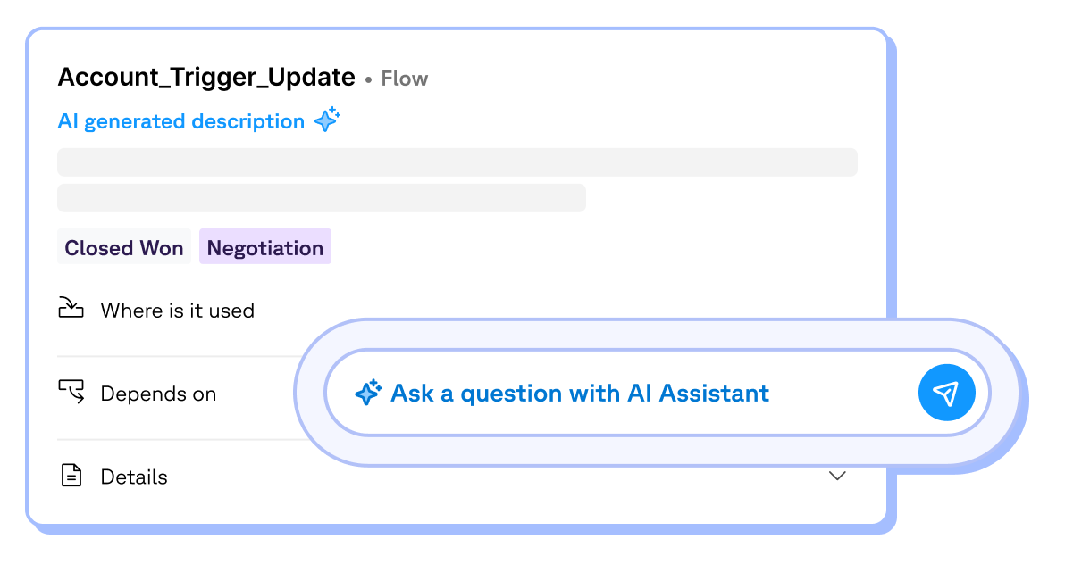Click sparkle icon beside AI generated description
This screenshot has height=572, width=1090.
327,120
